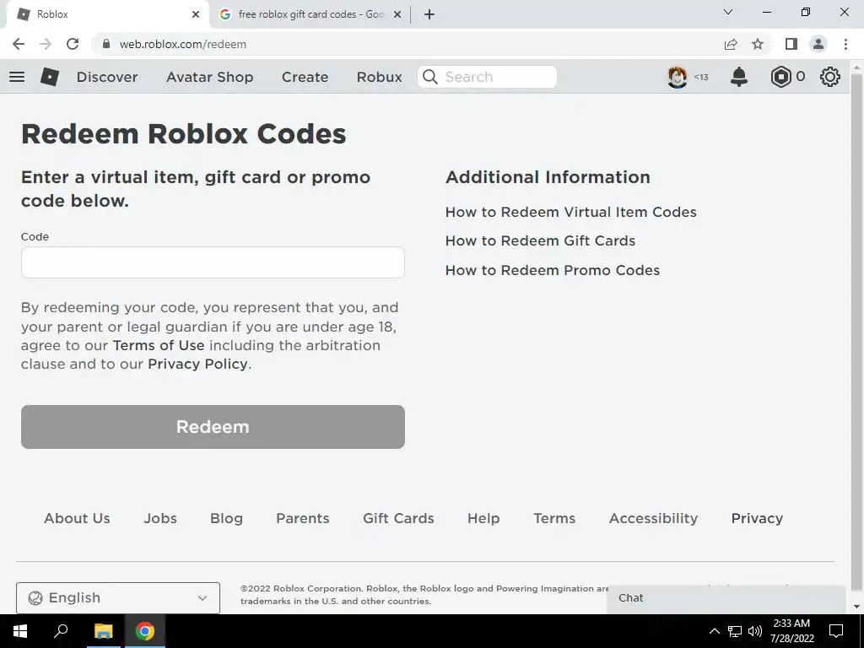This screenshot has height=648, width=864.
Task: Bookmark this page with the star
Action: pyautogui.click(x=758, y=44)
